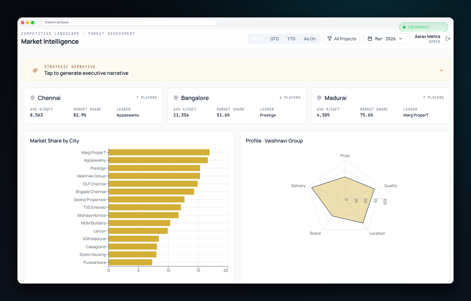Image resolution: width=471 pixels, height=301 pixels.
Task: Expand the Strategic Narrative chevron
Action: coord(441,70)
